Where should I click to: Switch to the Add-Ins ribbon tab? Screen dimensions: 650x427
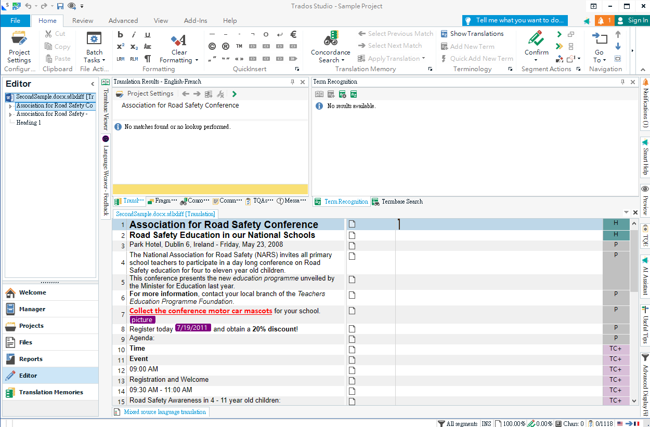tap(196, 21)
